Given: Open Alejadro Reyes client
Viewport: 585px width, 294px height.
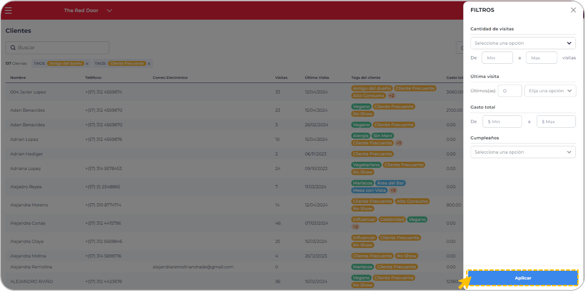Looking at the screenshot, I should click(x=26, y=187).
